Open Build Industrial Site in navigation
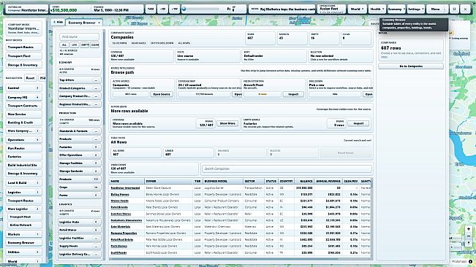 coord(23,165)
